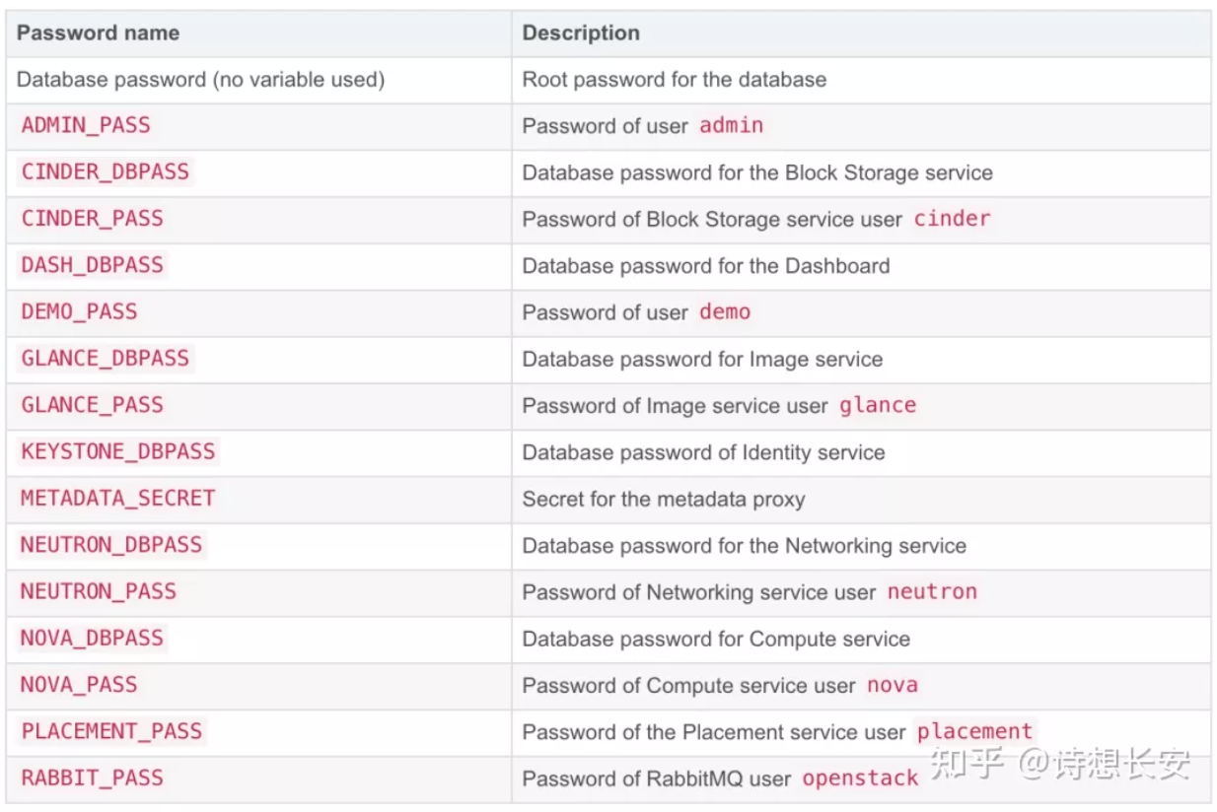
Task: Click the NOVA_PASS variable name
Action: (x=79, y=685)
